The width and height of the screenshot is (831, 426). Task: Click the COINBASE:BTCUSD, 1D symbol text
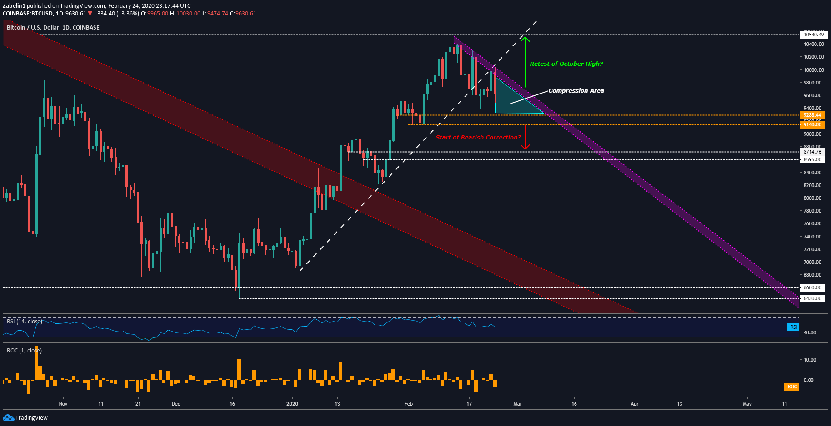coord(33,14)
